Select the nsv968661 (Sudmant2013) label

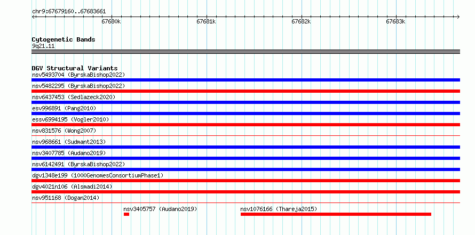point(69,142)
